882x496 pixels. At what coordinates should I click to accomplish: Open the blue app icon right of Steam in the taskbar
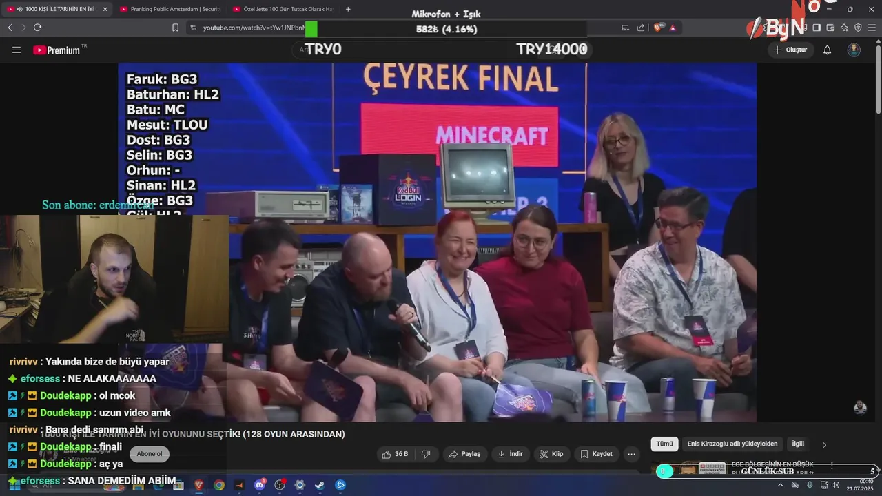coord(340,485)
